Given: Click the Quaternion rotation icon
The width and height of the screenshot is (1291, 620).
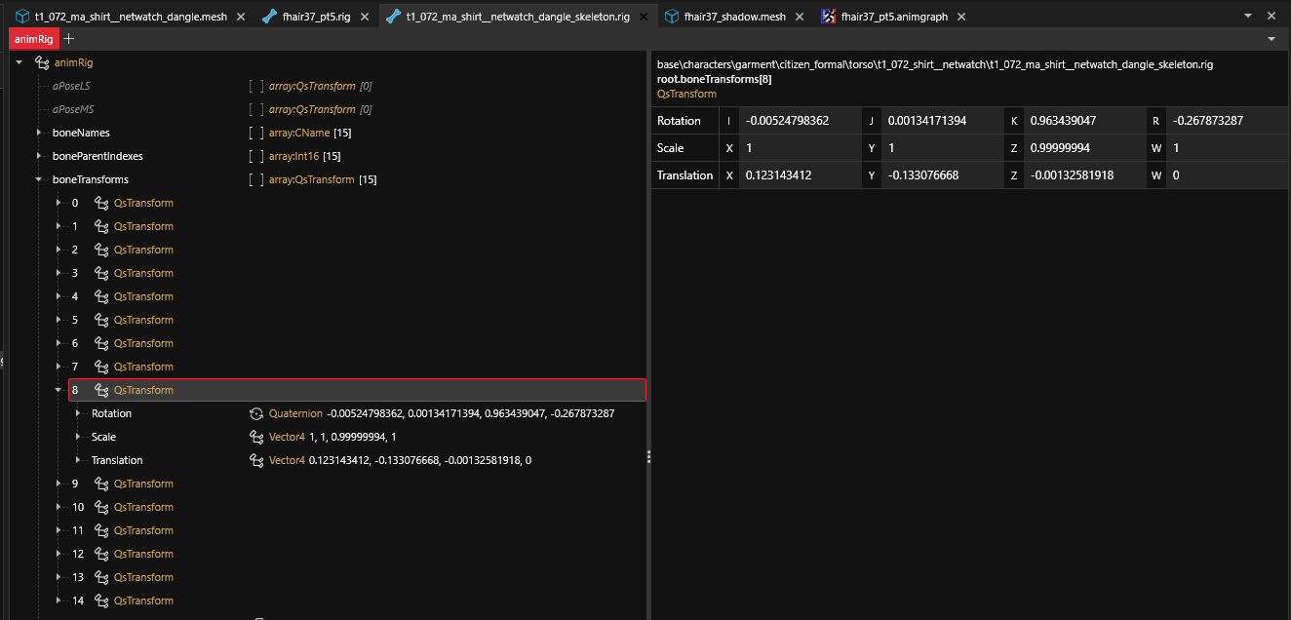Looking at the screenshot, I should click(x=256, y=413).
